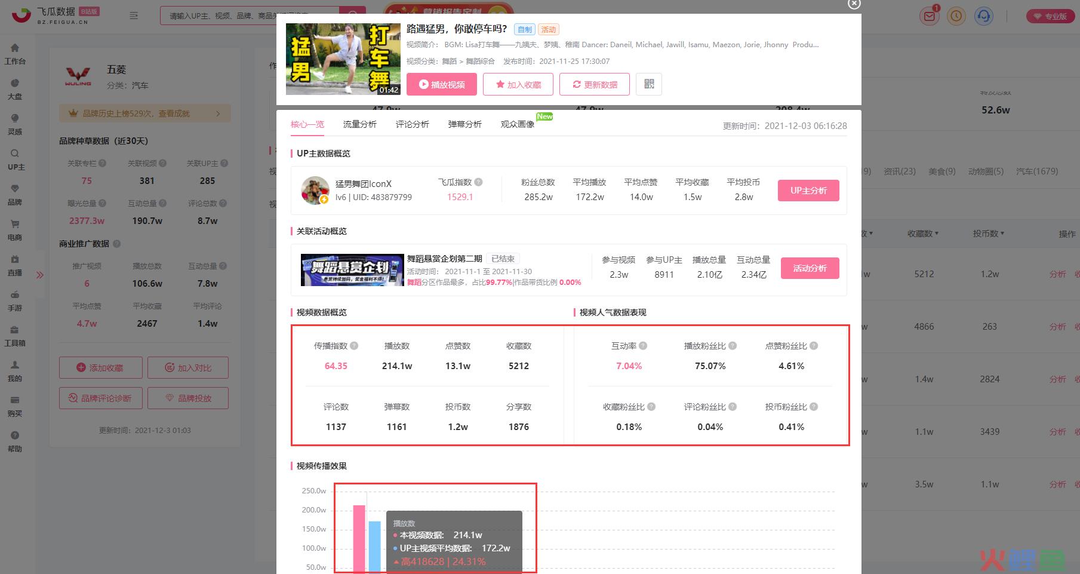
Task: Show help for 点赞粉丝比
Action: coord(814,346)
